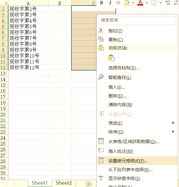Choose Get Data from Table/Range (从表格/区域获取数据)
The width and height of the screenshot is (179, 187).
pyautogui.click(x=137, y=142)
